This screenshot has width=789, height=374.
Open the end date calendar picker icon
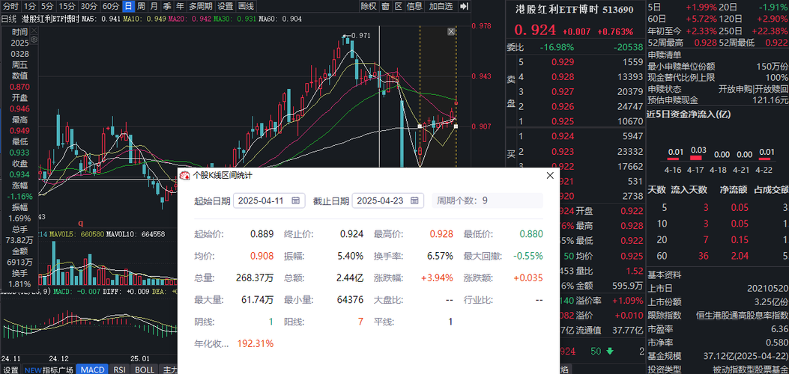(416, 200)
